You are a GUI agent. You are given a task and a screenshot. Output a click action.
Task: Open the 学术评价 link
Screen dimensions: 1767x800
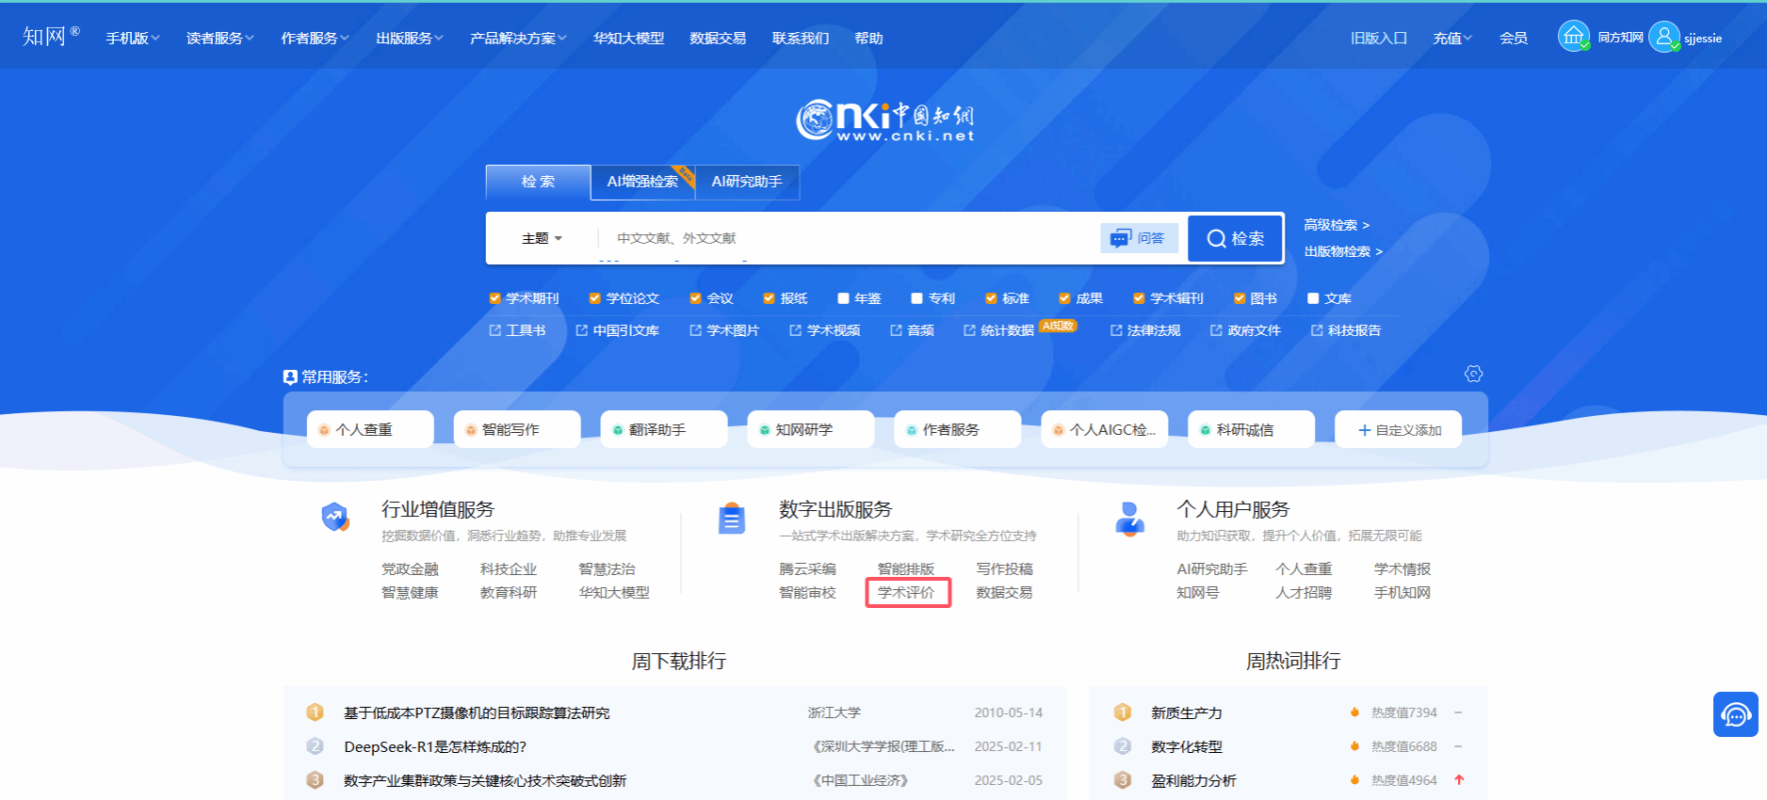click(x=906, y=592)
